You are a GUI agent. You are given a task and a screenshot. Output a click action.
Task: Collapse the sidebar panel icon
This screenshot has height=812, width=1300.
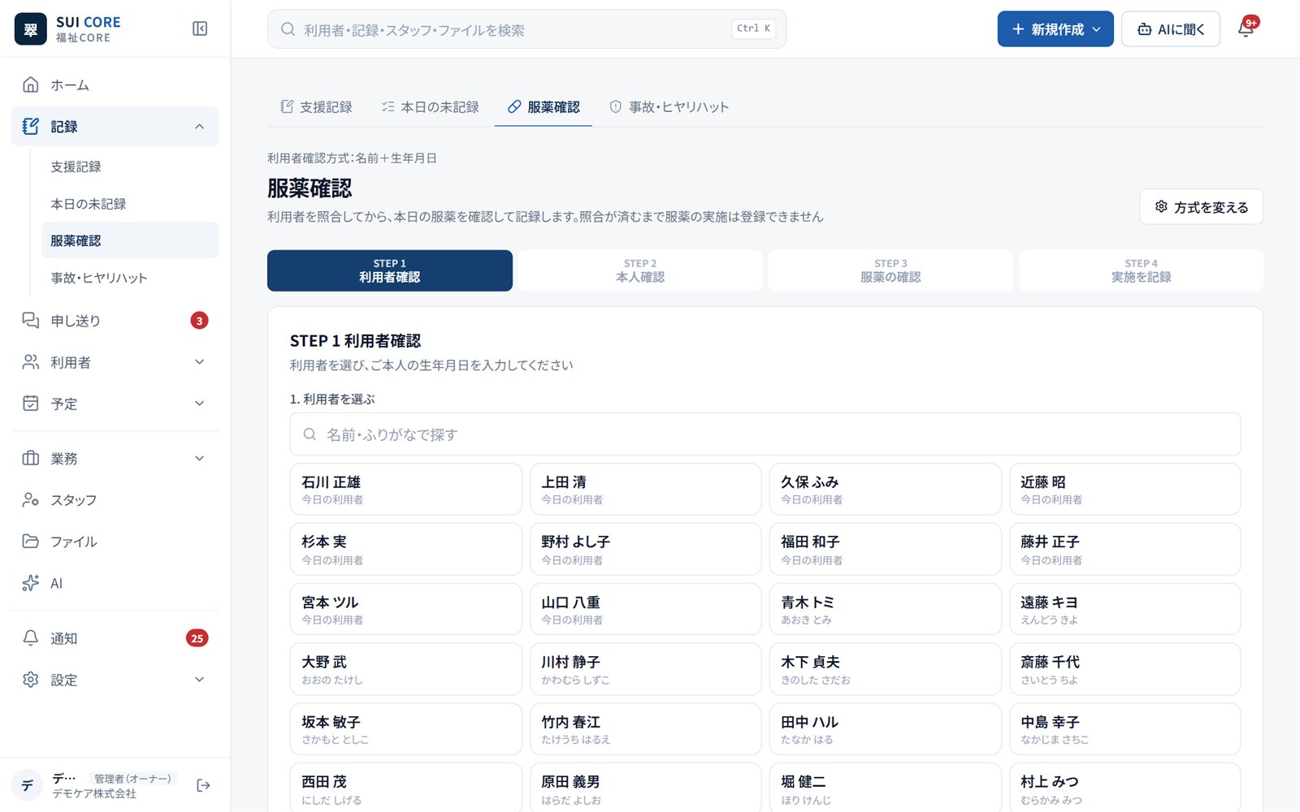pos(200,29)
